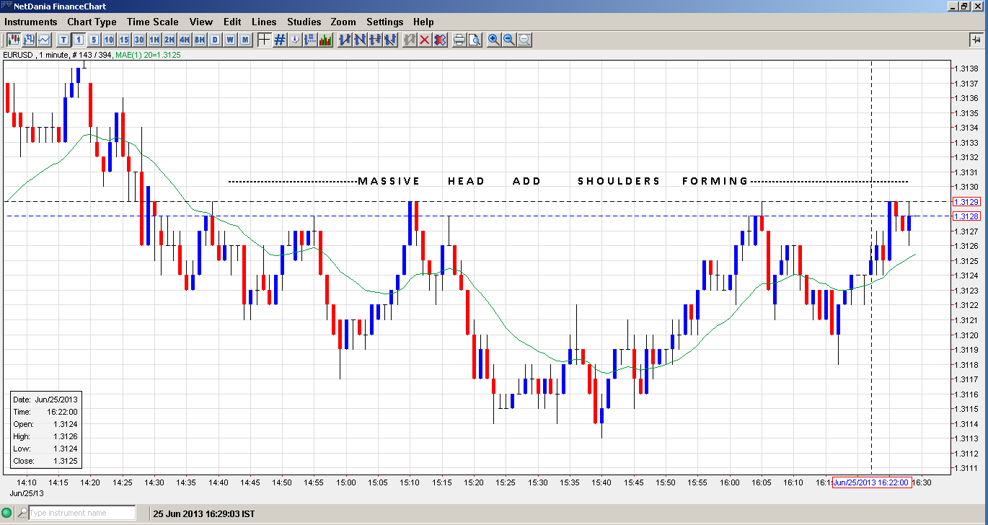Select tick time scale button T

point(64,40)
